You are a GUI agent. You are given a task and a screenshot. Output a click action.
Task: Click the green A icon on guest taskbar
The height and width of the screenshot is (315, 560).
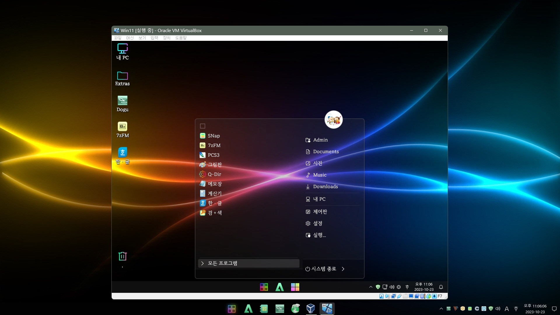point(280,287)
